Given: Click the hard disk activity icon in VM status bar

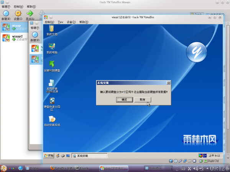Looking at the screenshot, I should [x=171, y=161].
